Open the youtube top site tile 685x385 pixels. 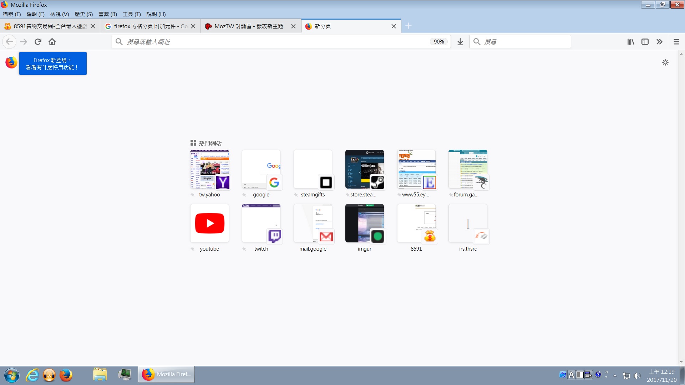[209, 224]
